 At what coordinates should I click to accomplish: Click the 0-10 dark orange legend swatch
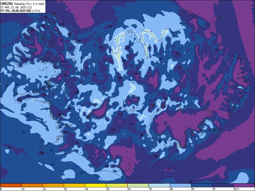[x=11, y=185]
